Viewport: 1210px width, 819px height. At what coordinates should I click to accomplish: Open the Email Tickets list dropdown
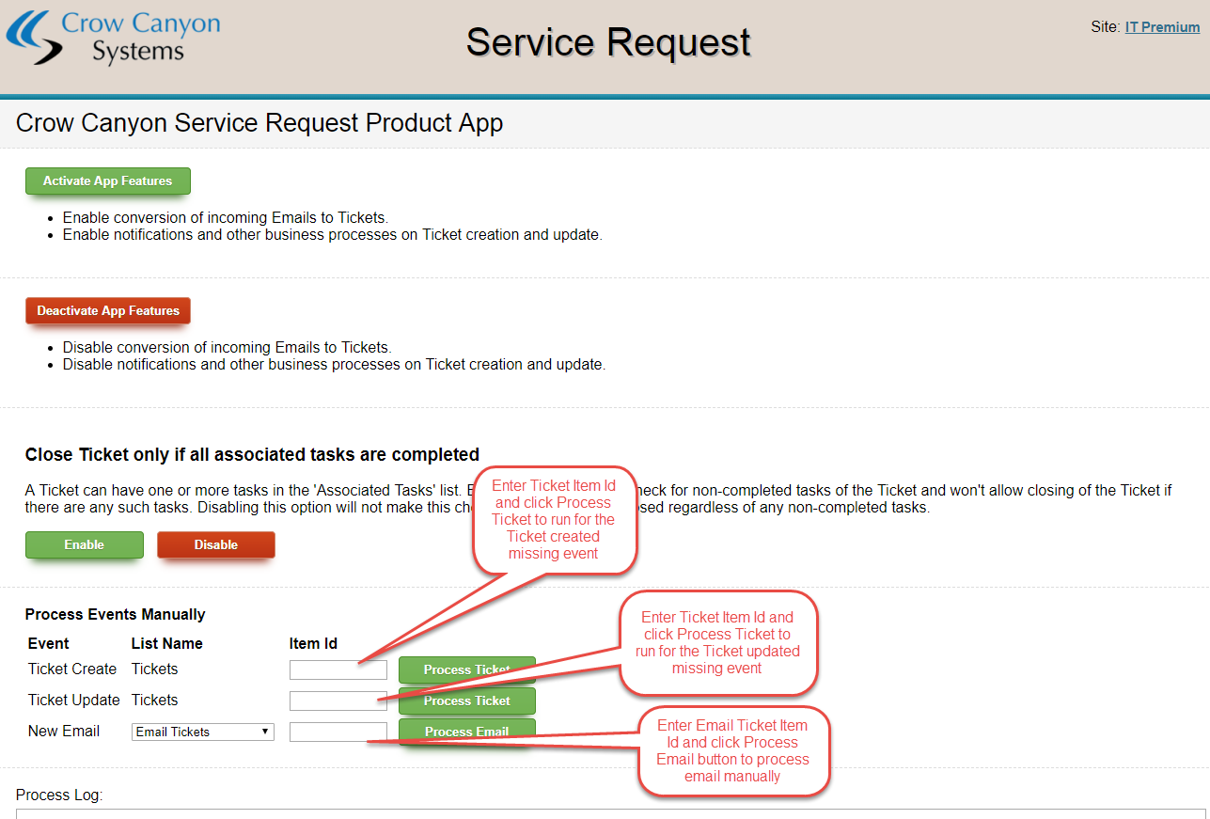203,732
